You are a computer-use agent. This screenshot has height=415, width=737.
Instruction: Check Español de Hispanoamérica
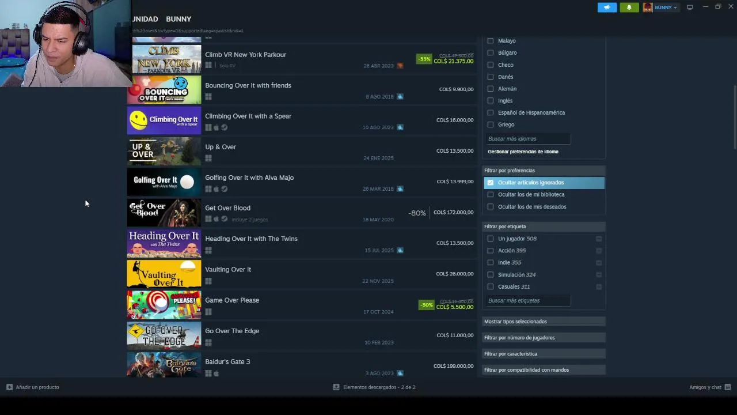click(x=491, y=113)
